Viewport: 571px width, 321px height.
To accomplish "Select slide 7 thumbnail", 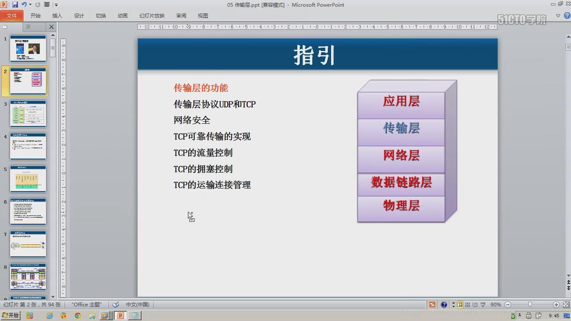I will [28, 244].
